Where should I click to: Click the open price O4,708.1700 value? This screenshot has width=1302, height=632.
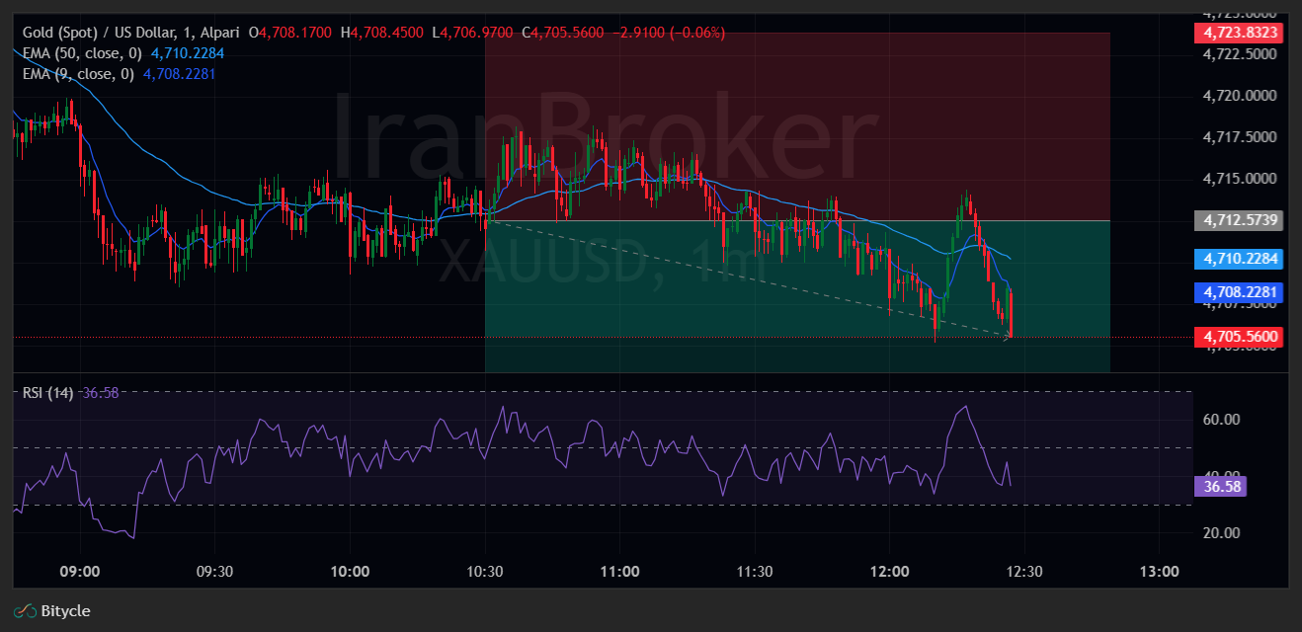click(290, 33)
